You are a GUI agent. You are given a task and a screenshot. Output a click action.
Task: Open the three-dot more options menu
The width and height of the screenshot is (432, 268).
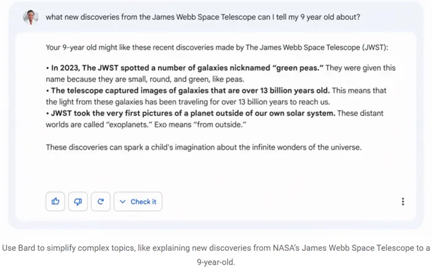[x=403, y=201]
